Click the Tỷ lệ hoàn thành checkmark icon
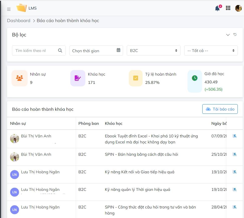This screenshot has width=244, height=218. (136, 78)
